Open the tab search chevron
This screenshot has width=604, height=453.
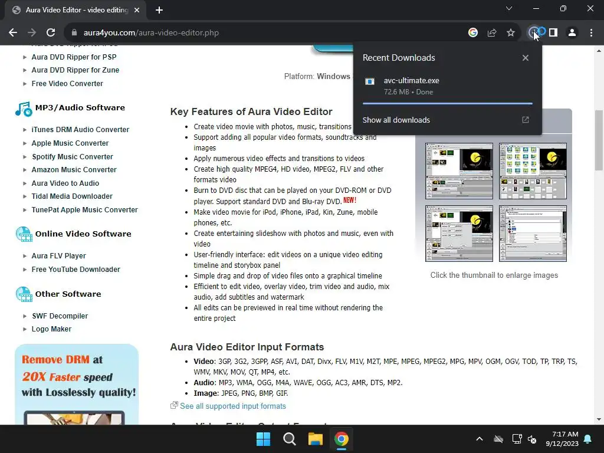pyautogui.click(x=509, y=8)
